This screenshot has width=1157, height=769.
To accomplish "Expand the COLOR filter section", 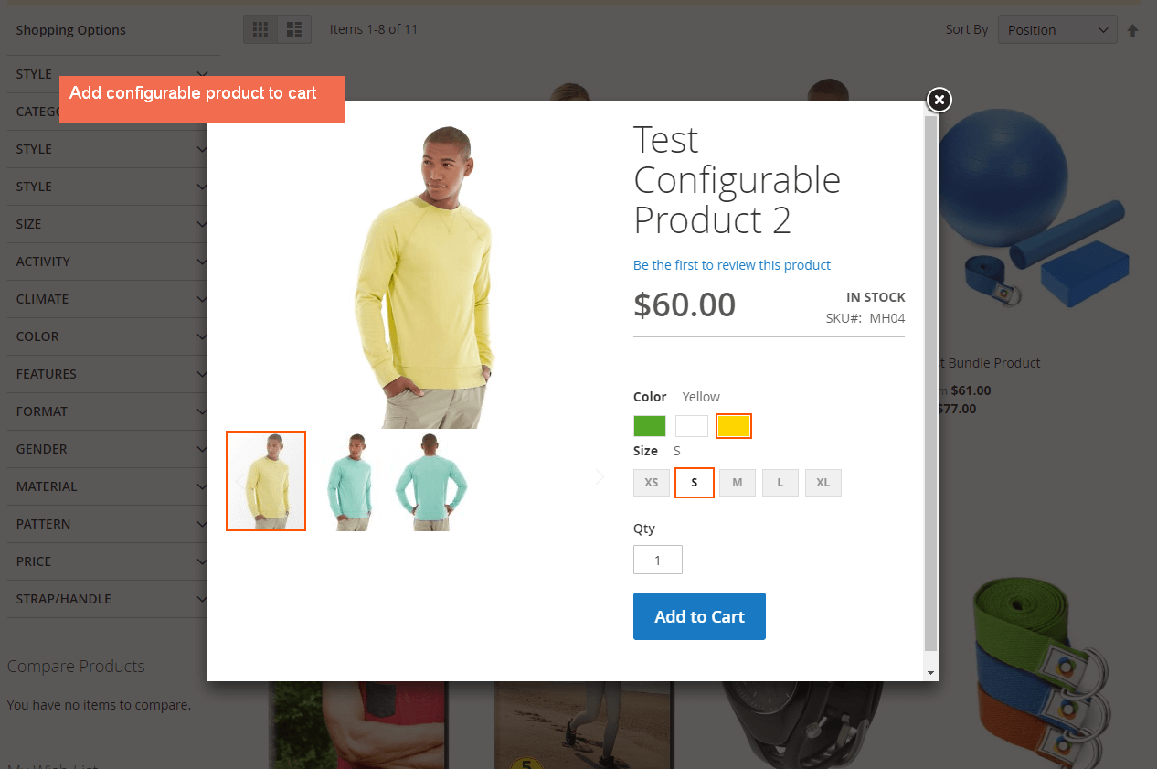I will pyautogui.click(x=111, y=336).
